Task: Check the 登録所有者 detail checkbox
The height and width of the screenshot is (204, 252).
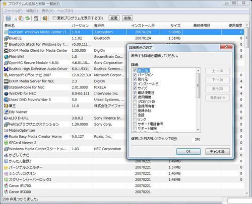Action: click(135, 106)
